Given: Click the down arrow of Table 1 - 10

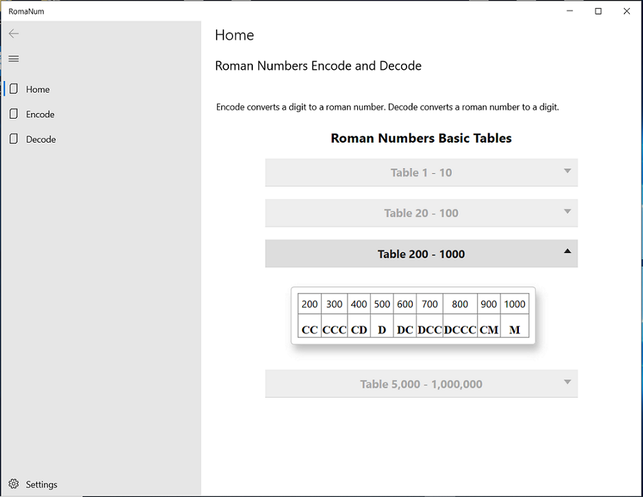Looking at the screenshot, I should point(567,171).
